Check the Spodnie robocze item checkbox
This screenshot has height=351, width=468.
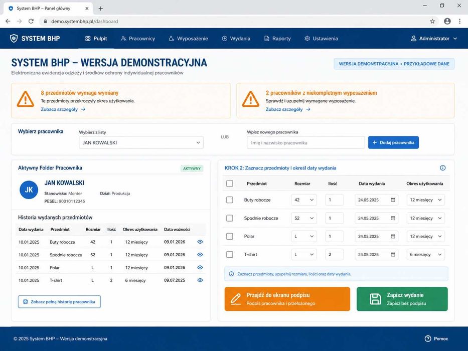click(x=230, y=218)
